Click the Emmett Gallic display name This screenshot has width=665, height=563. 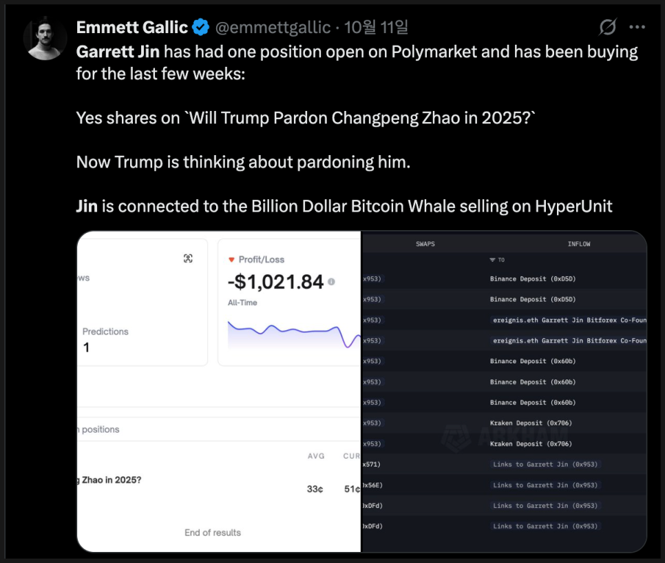coord(131,28)
